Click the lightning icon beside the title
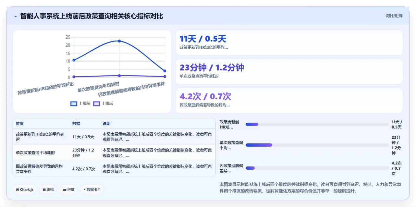The width and height of the screenshot is (416, 207). pyautogui.click(x=15, y=16)
